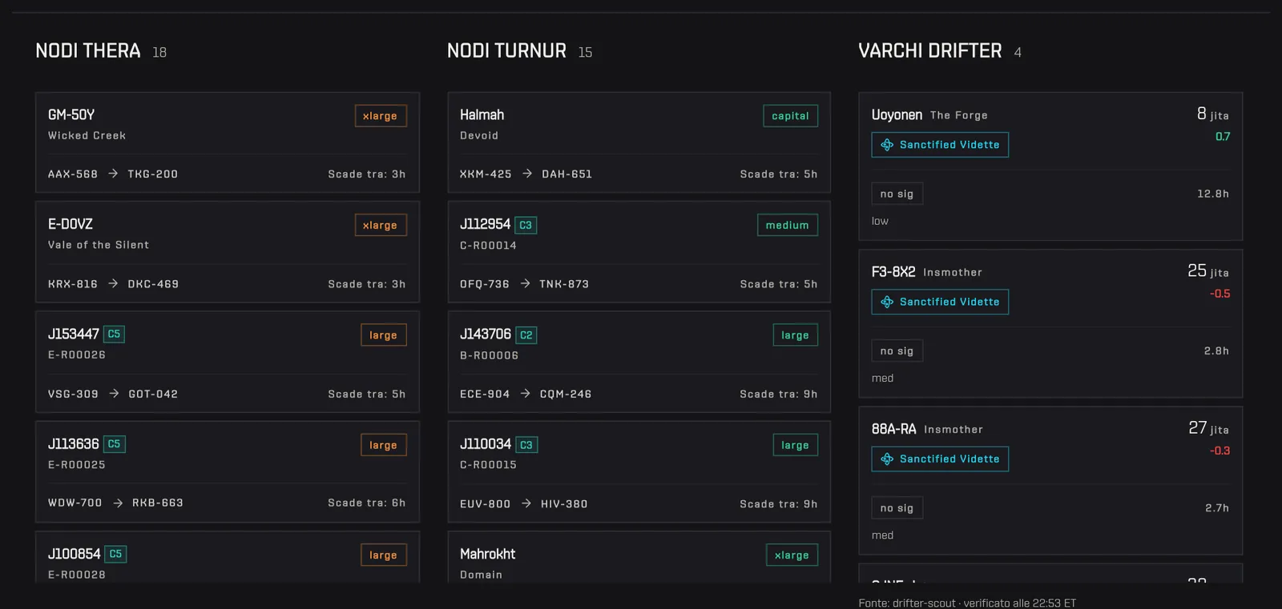Click the xlarge tag on GM-50Y card
This screenshot has width=1282, height=609.
click(381, 116)
